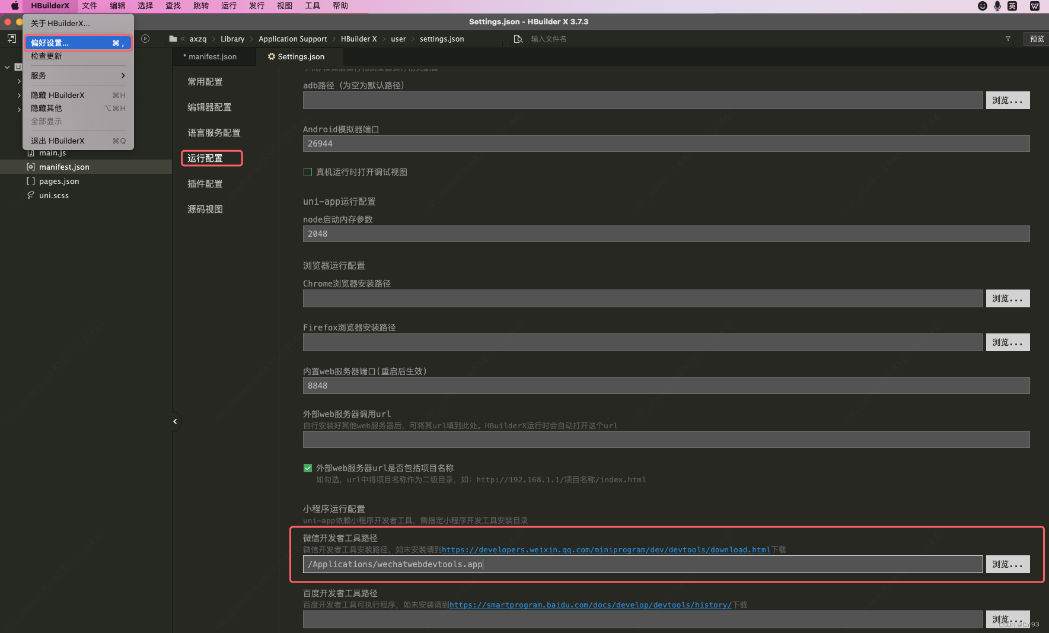The height and width of the screenshot is (633, 1049).
Task: Click the save-all toolbar icon
Action: 11,39
